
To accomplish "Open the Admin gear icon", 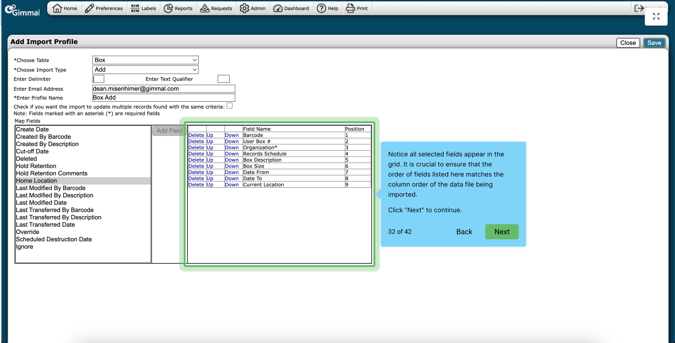I will [244, 8].
